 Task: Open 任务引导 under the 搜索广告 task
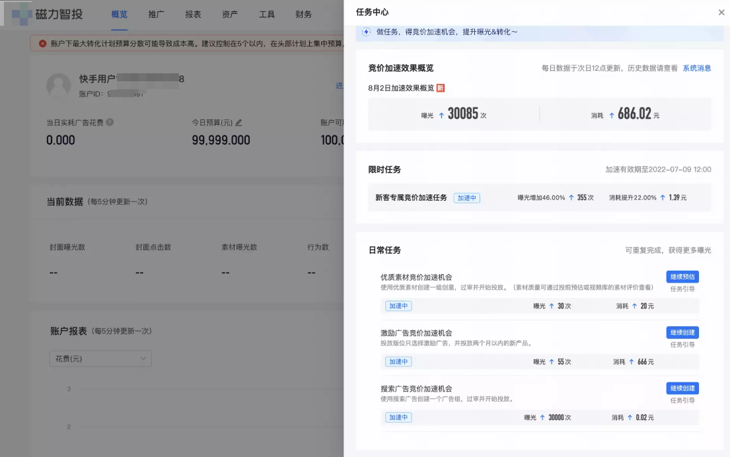pos(682,400)
